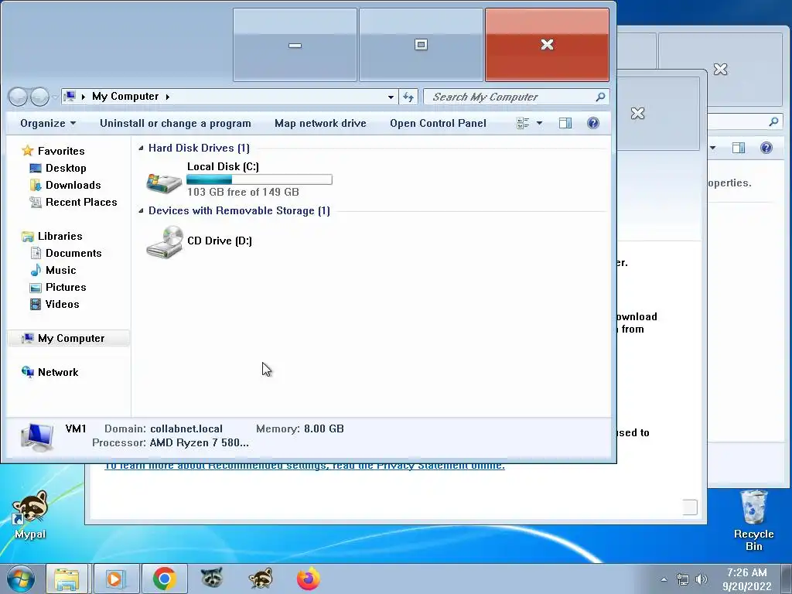
Task: Click VM1 computer icon in details pane
Action: pyautogui.click(x=37, y=438)
